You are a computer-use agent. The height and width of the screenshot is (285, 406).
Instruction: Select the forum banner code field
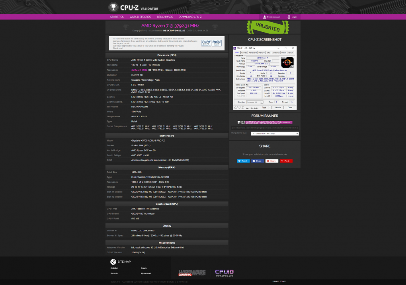click(265, 128)
